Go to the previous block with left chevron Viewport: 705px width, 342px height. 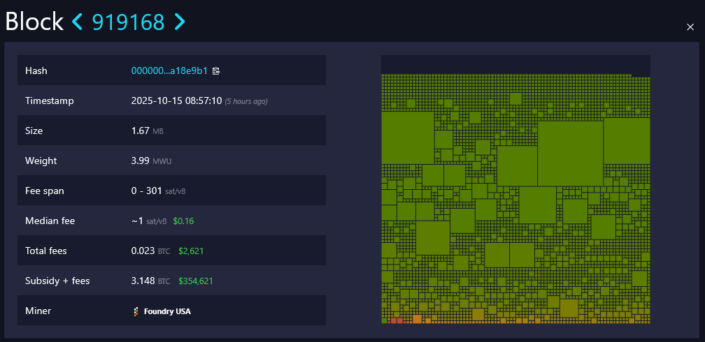point(78,22)
